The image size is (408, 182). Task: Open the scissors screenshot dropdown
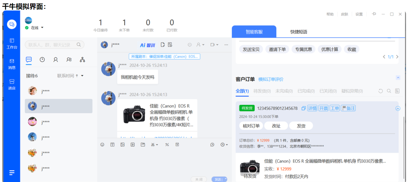pos(154,145)
